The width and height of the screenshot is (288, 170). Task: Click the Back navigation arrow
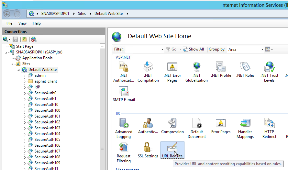(x=7, y=14)
